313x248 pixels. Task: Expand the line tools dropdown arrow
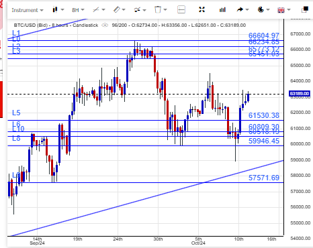(x=103, y=9)
